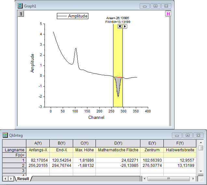Image resolution: width=207 pixels, height=185 pixels.
Task: Click the Mathematische Fläche cell
Action: pos(118,150)
